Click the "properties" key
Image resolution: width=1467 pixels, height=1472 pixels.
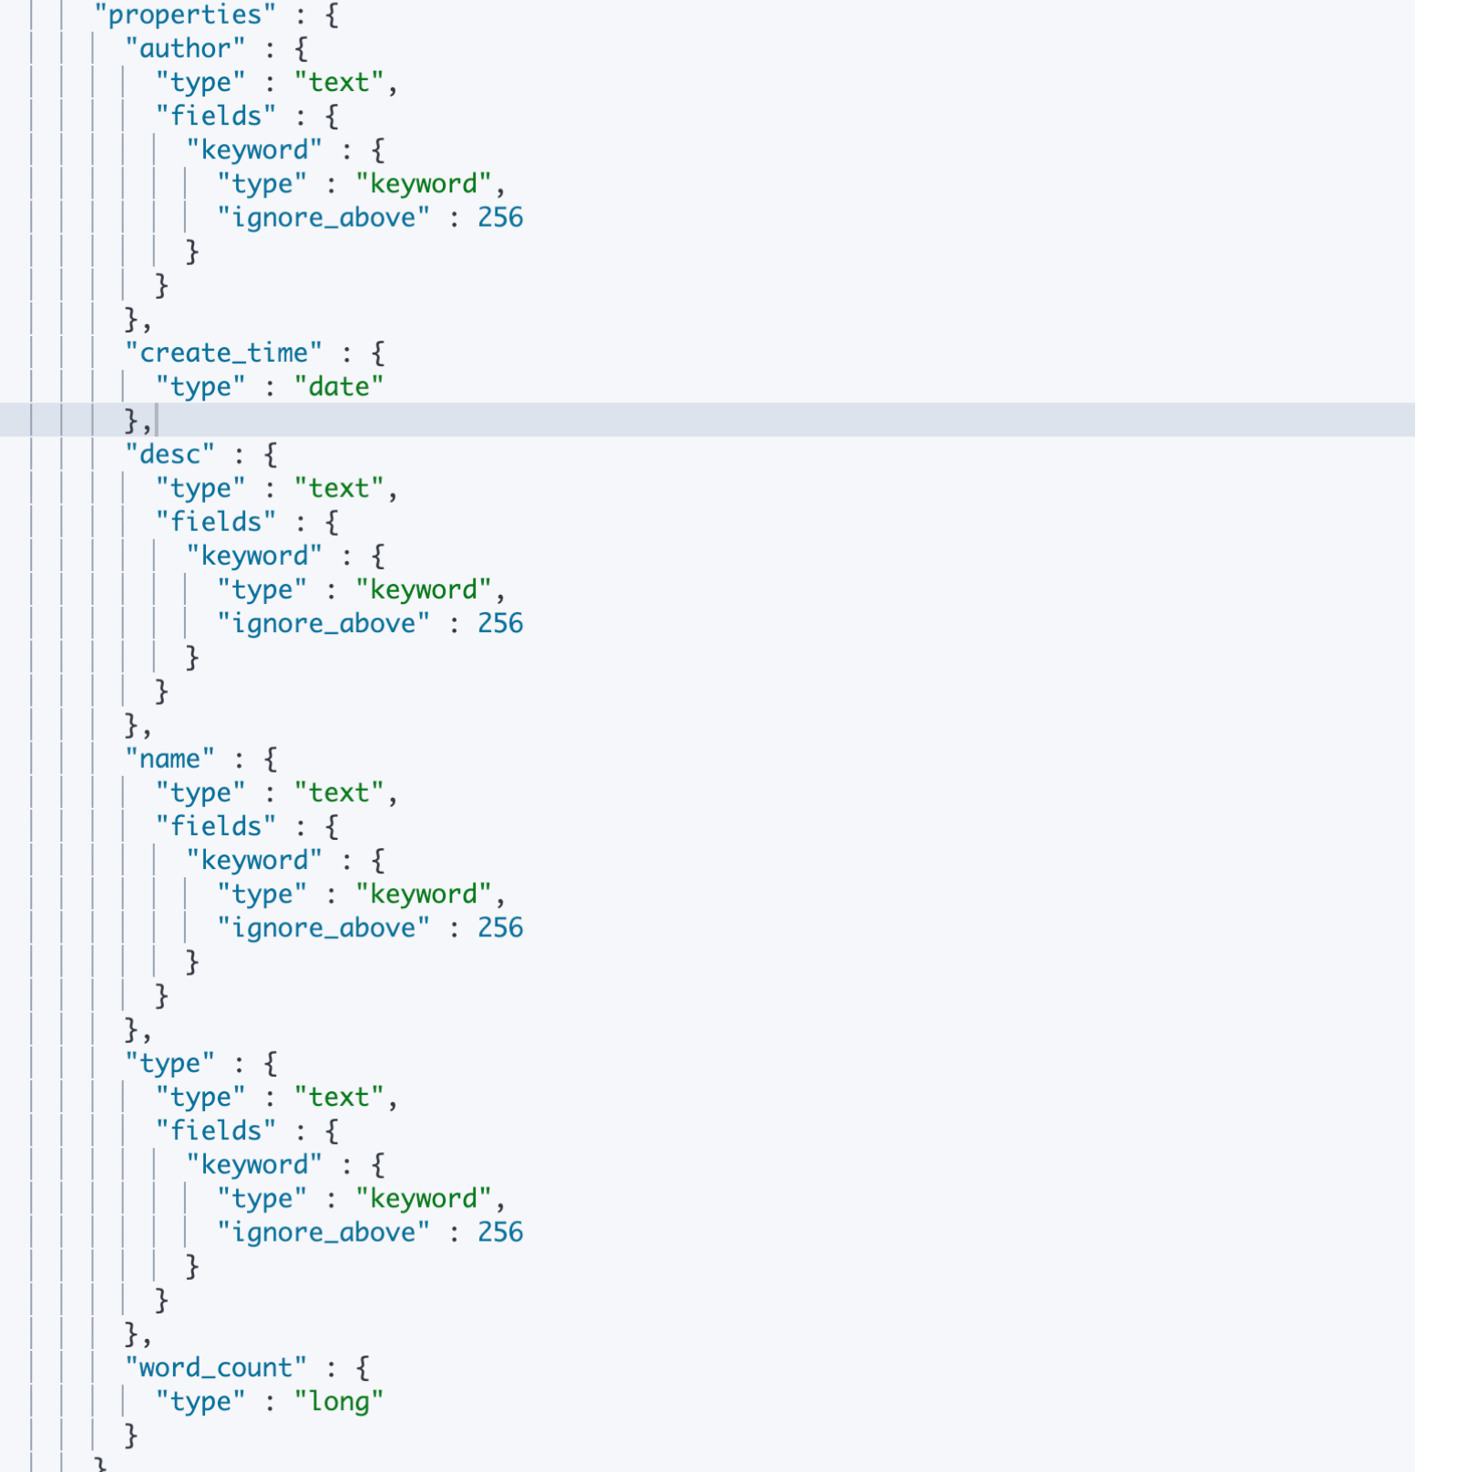[x=184, y=15]
